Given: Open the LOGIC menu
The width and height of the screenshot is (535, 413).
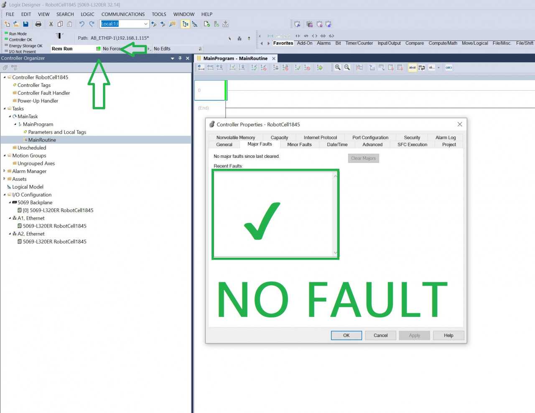Looking at the screenshot, I should (x=87, y=14).
